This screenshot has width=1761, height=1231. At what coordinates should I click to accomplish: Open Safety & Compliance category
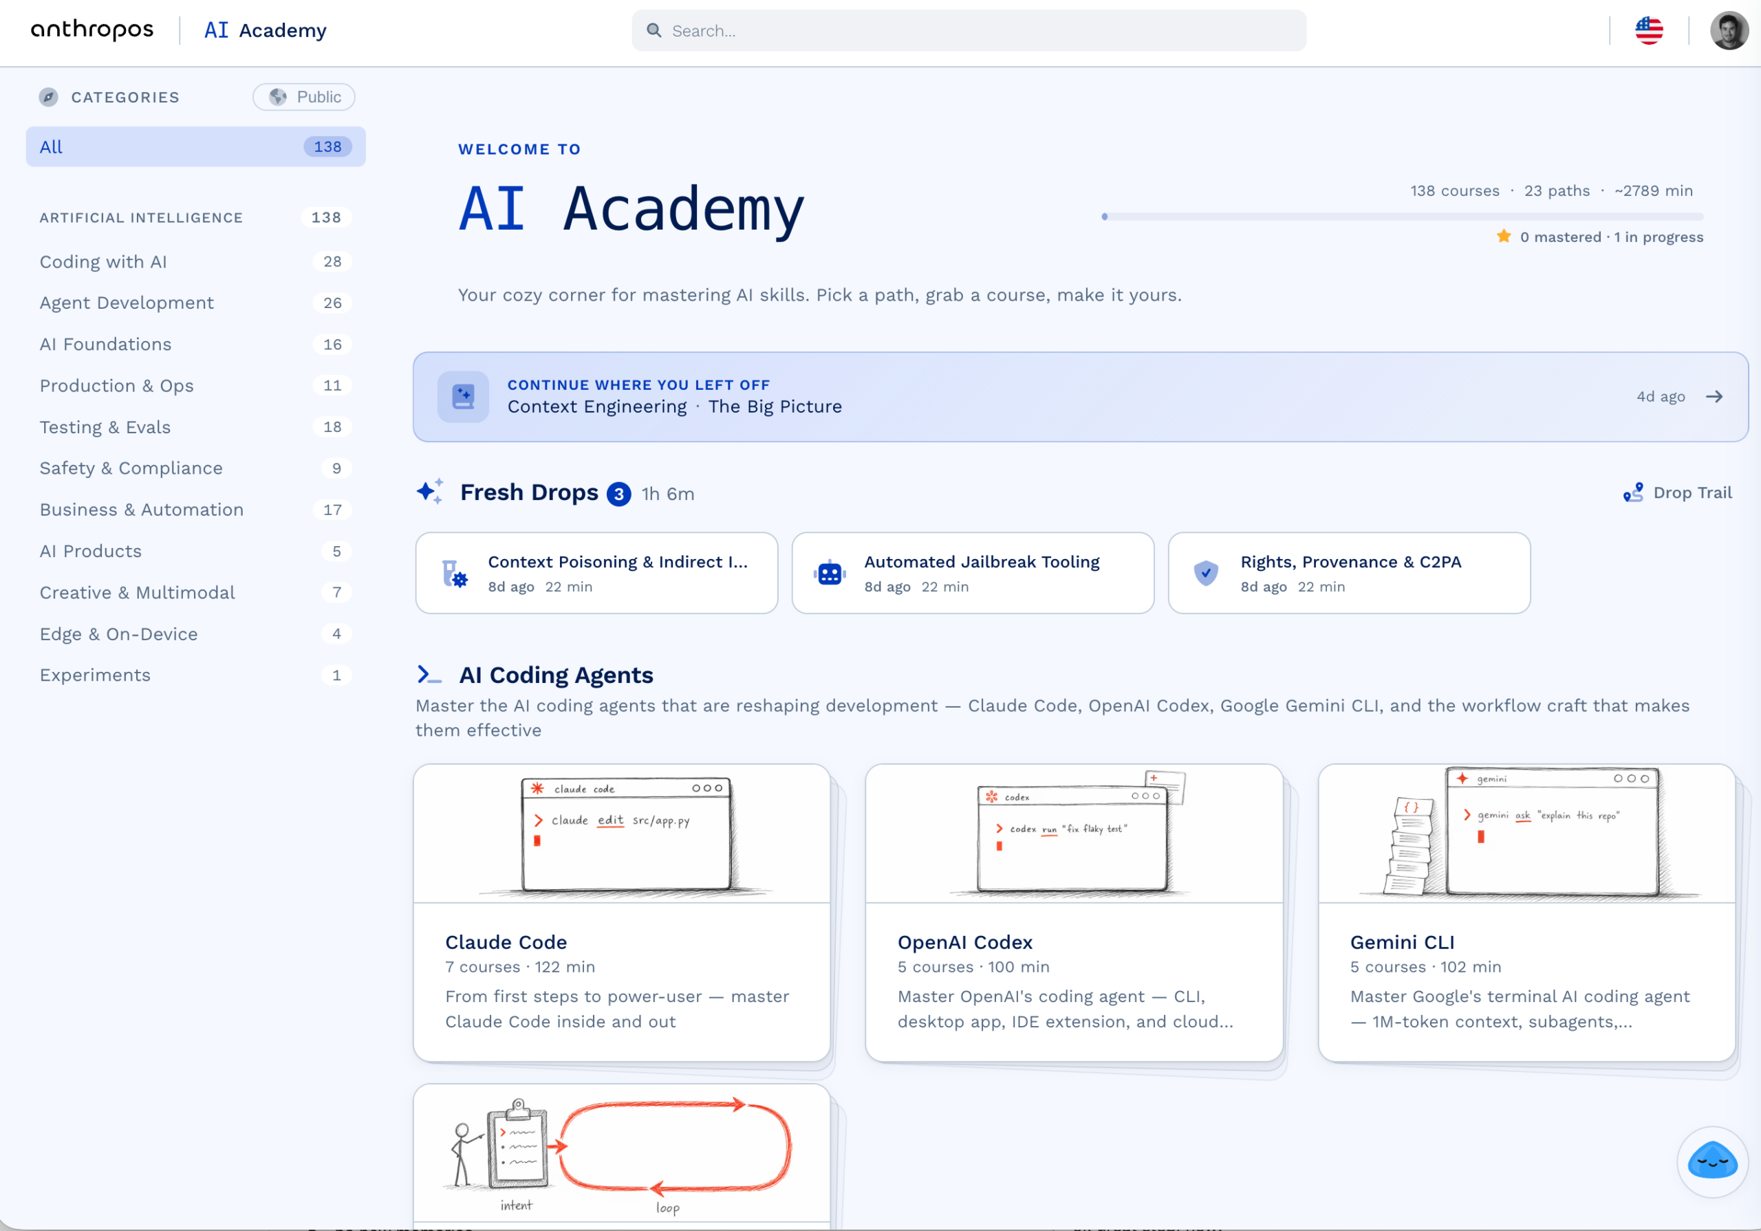click(x=195, y=468)
